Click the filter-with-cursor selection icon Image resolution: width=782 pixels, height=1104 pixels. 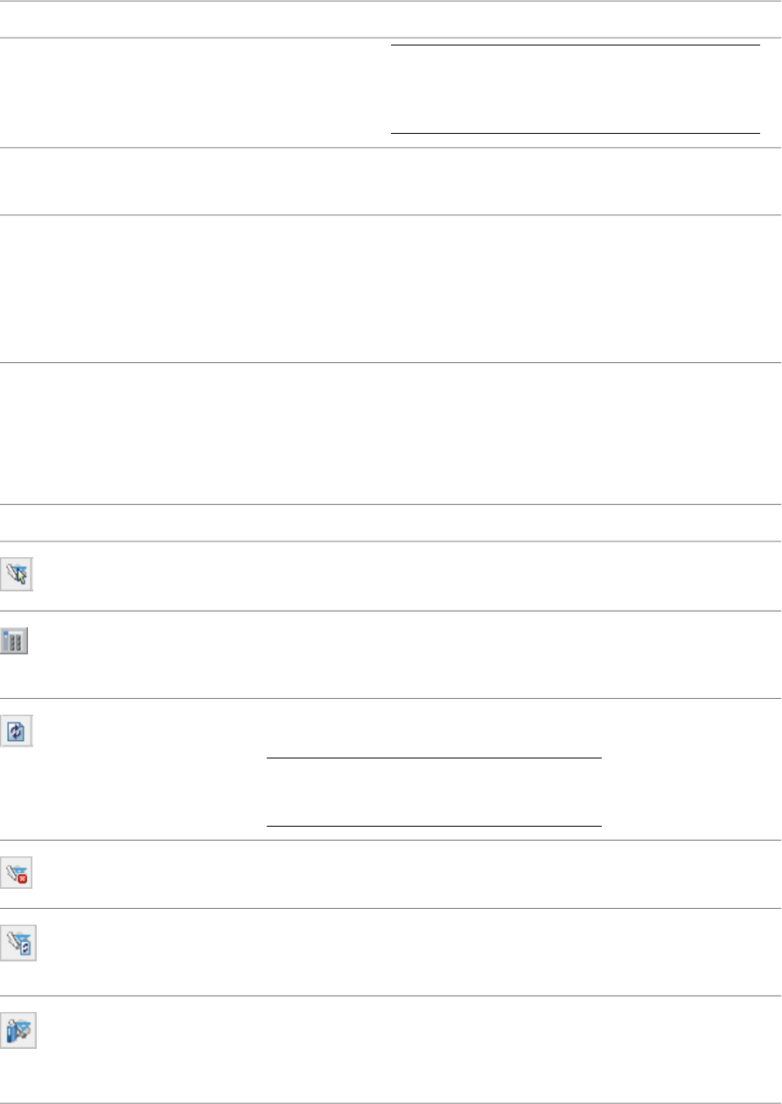click(x=18, y=576)
